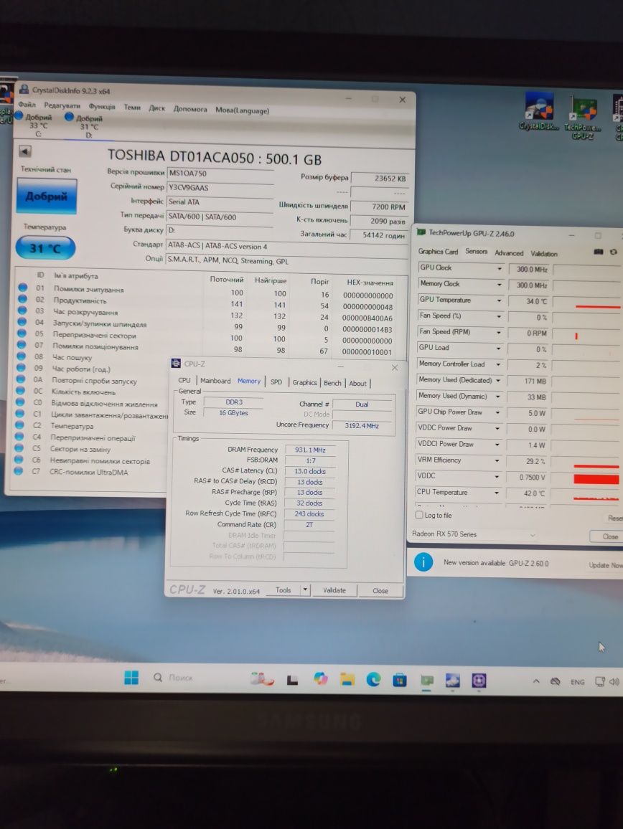The height and width of the screenshot is (829, 623).
Task: Open the Мова(Language) menu
Action: 242,110
